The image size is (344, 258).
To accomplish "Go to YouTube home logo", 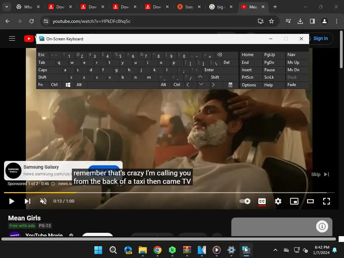I will click(x=30, y=39).
